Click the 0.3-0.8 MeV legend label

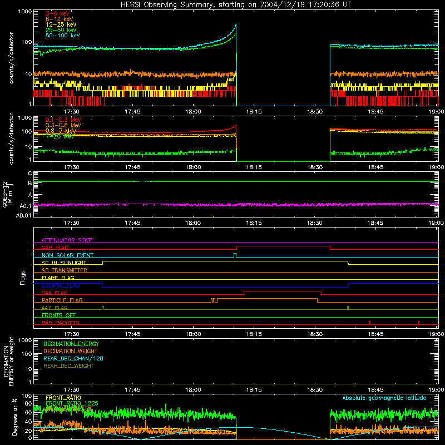[63, 125]
